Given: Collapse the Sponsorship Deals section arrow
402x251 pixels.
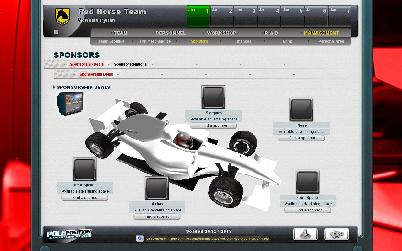Looking at the screenshot, I should (x=54, y=87).
